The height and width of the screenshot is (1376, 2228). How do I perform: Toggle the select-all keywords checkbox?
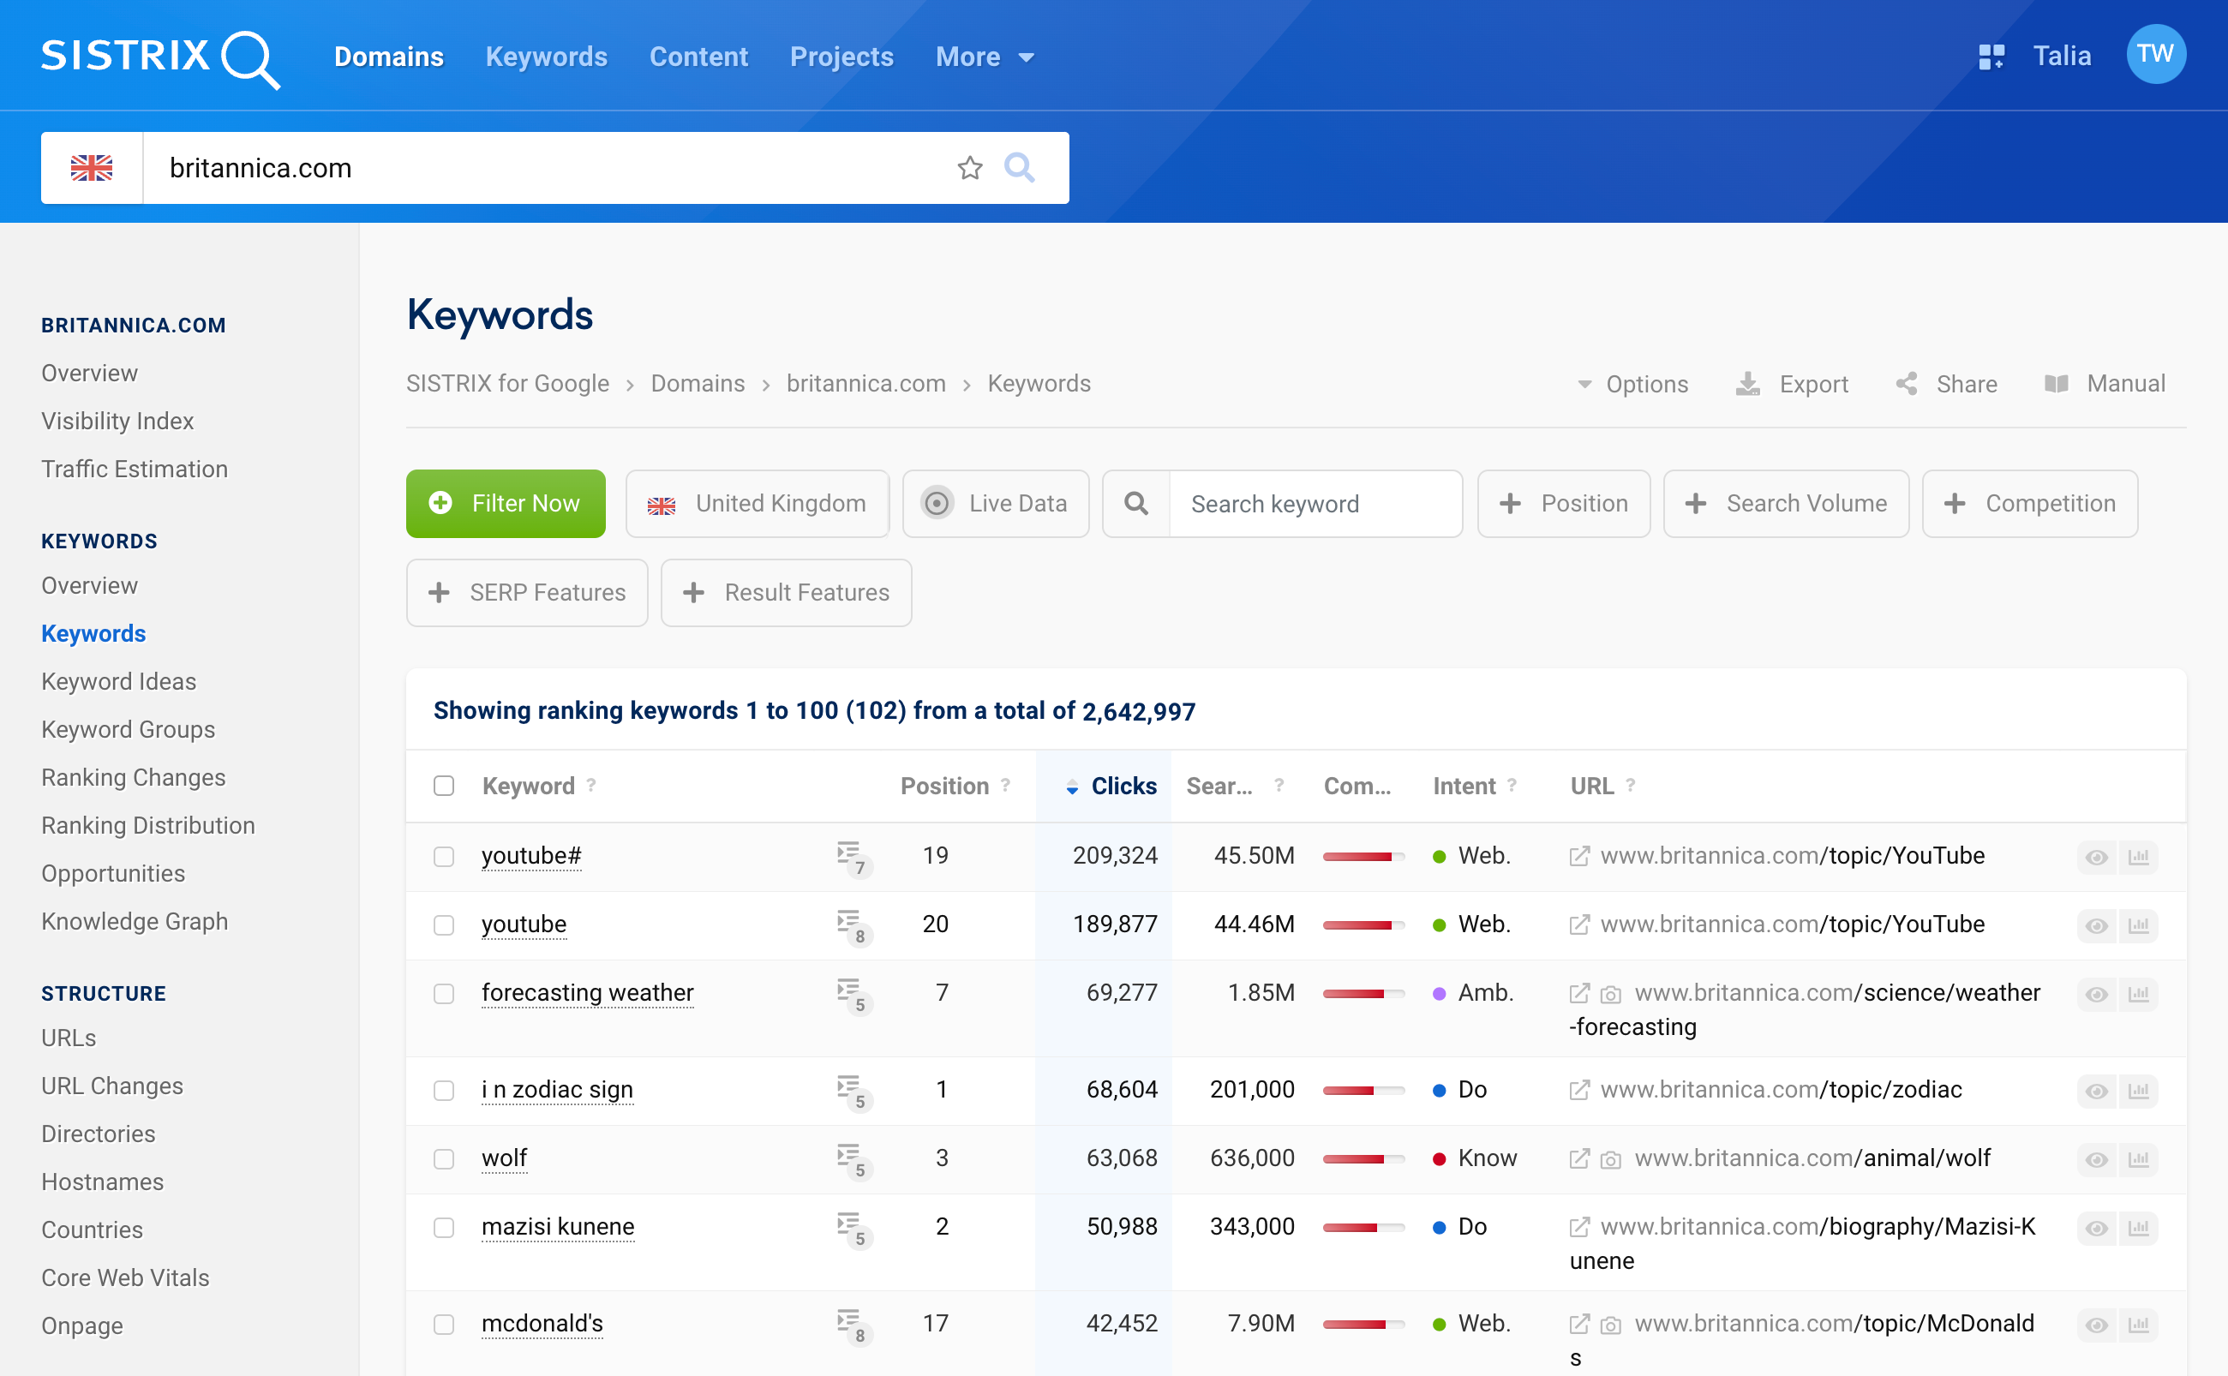tap(443, 786)
